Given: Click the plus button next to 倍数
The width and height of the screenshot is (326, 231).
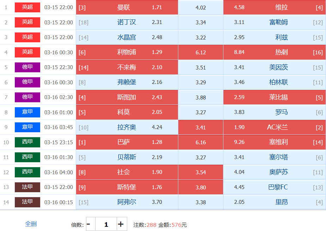Looking at the screenshot, I should tap(121, 224).
